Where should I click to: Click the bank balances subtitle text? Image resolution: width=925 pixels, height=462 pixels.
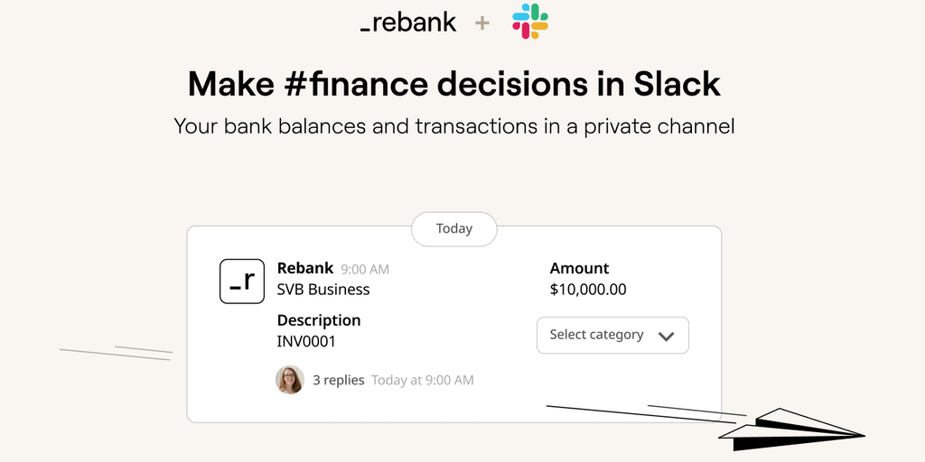(454, 126)
